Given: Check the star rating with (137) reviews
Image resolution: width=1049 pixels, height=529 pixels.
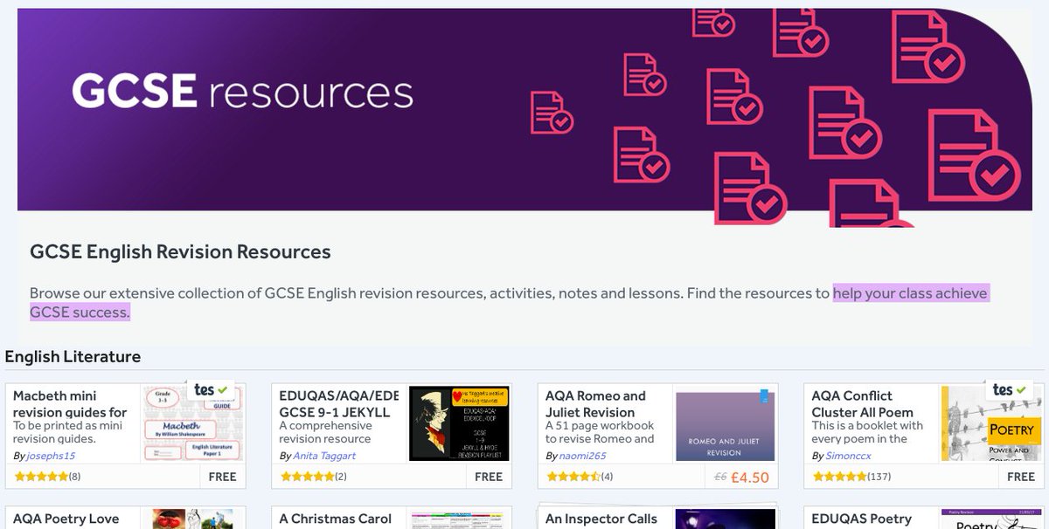Looking at the screenshot, I should coord(852,477).
